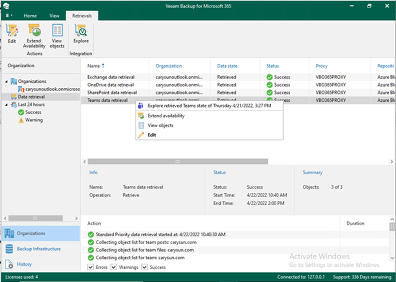
Task: Click the History document gear icon
Action: (x=9, y=264)
